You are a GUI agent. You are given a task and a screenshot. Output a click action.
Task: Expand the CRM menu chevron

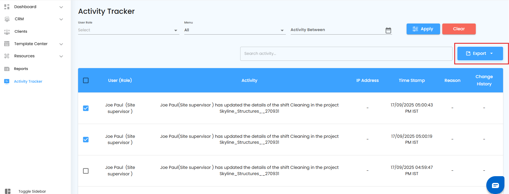pos(61,19)
